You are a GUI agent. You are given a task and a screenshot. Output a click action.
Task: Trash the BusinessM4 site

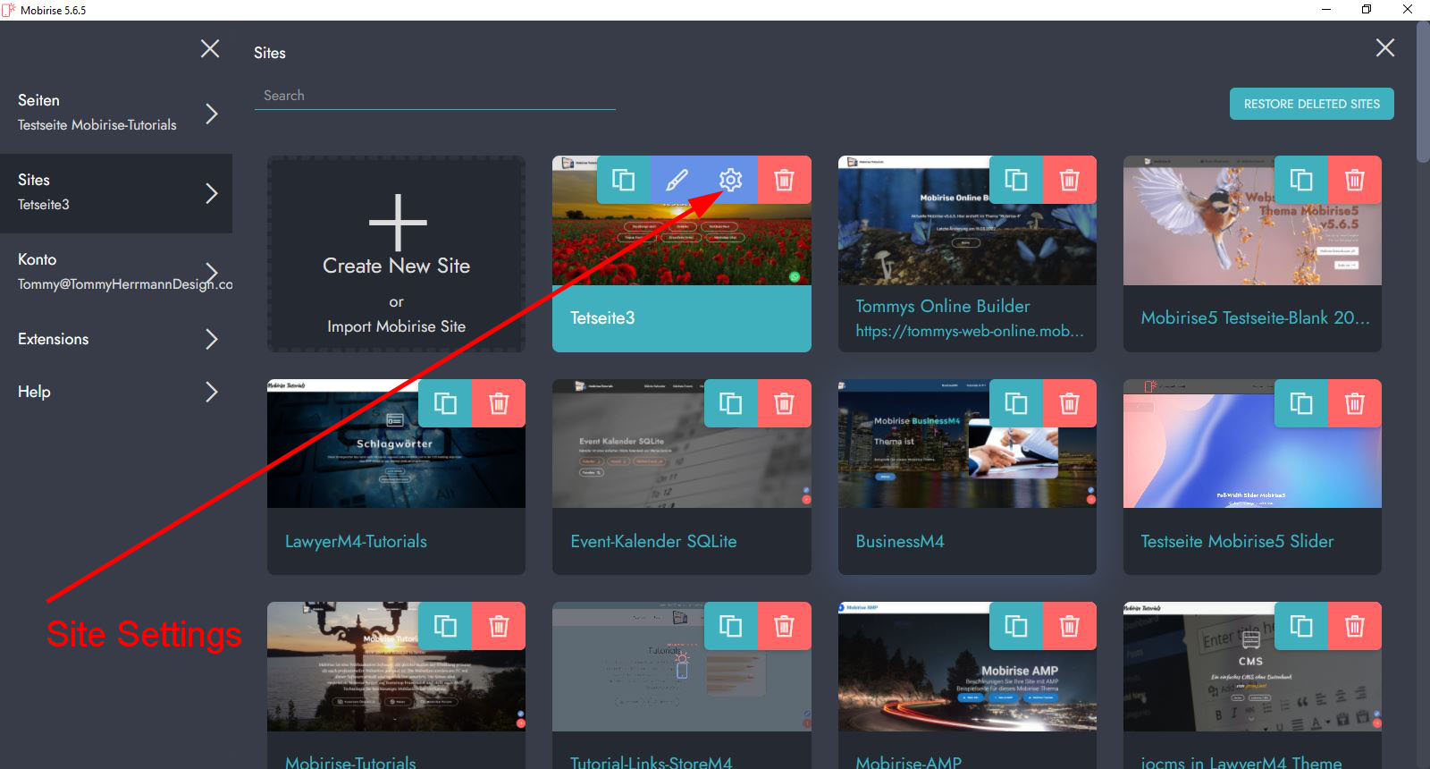click(1069, 403)
